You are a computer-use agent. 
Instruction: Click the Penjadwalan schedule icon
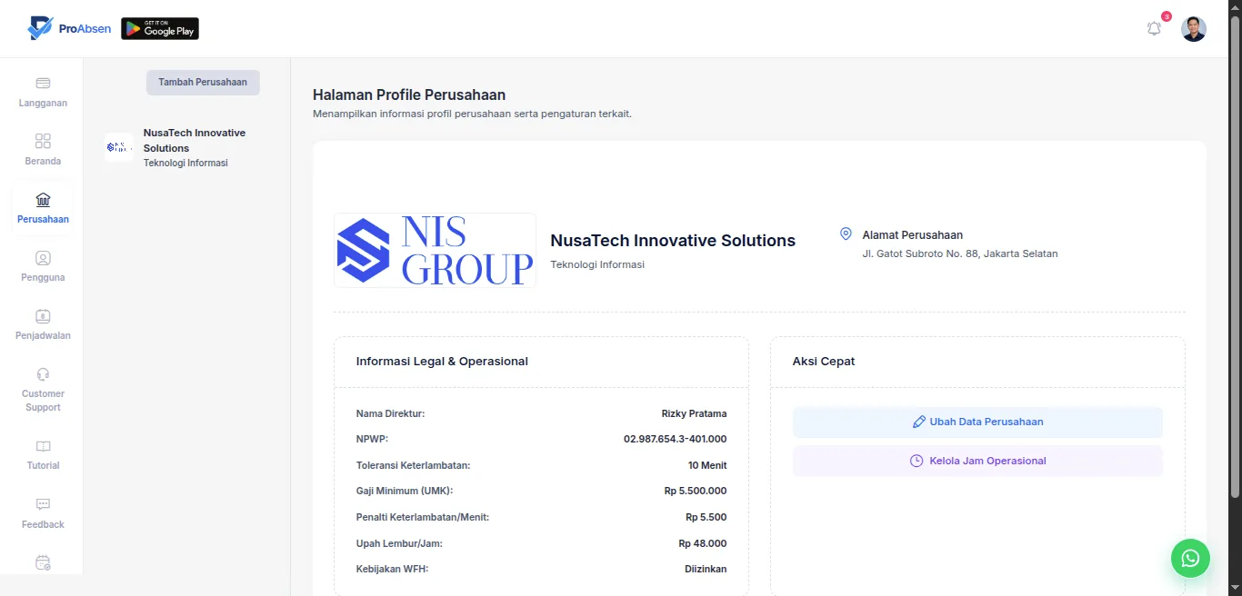click(x=43, y=316)
